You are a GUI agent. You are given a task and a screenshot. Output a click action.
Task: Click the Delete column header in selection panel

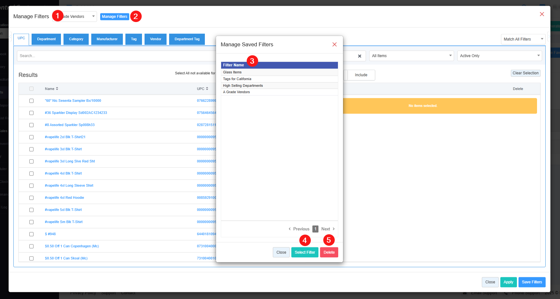click(x=518, y=89)
